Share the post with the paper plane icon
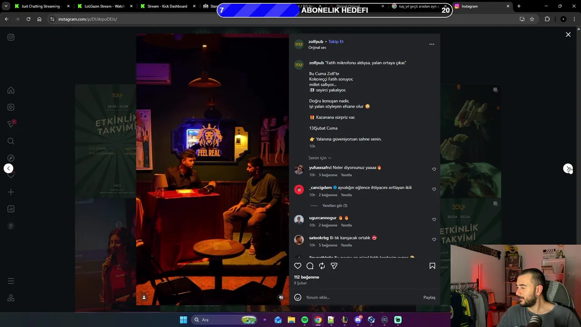This screenshot has width=581, height=327. pyautogui.click(x=334, y=266)
